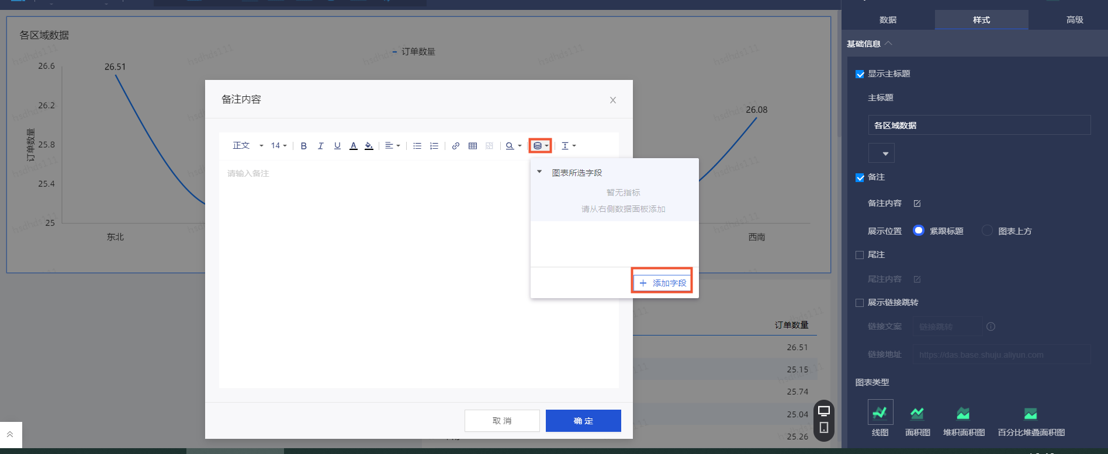Click the underline formatting icon
The image size is (1108, 454).
pos(337,146)
